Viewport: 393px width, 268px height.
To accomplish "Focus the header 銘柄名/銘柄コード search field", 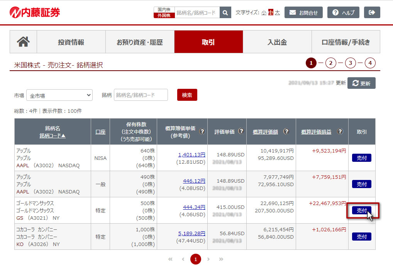I will (x=197, y=12).
